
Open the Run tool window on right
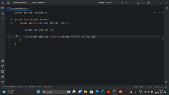(x=166, y=82)
